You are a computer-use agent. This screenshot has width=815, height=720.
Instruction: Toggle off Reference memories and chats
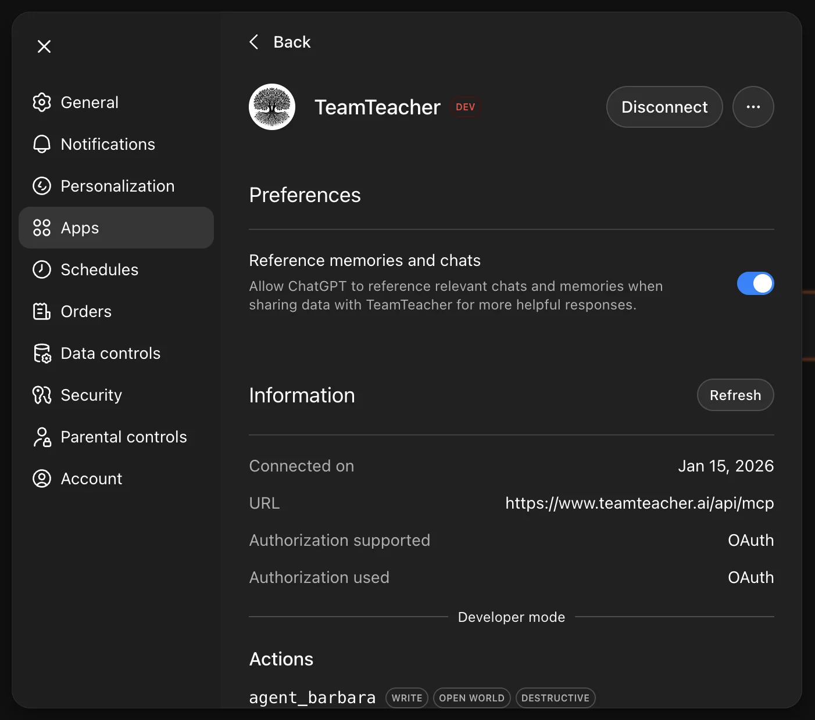tap(755, 283)
